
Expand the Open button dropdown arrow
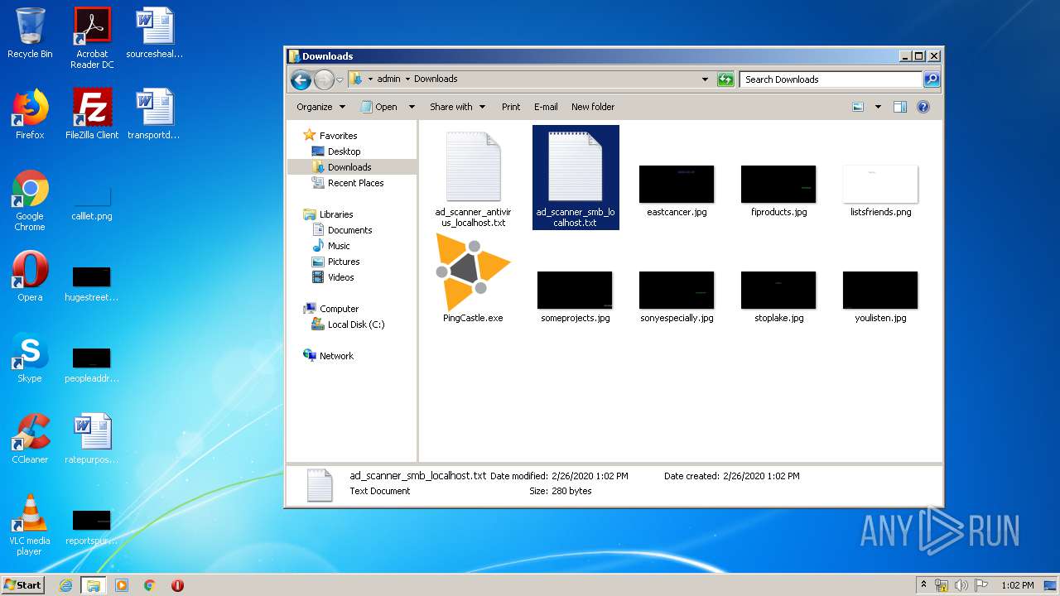(x=411, y=107)
